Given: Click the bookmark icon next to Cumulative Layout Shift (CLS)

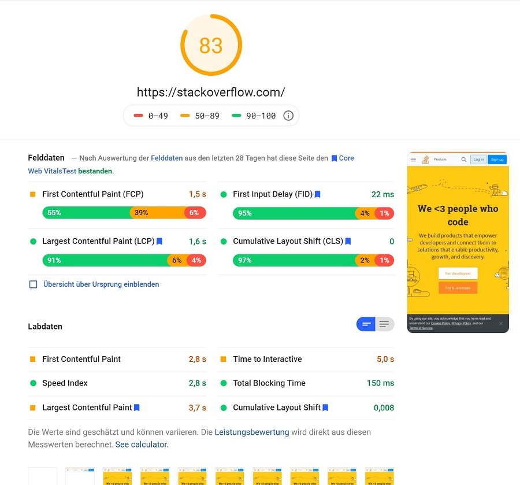Looking at the screenshot, I should pos(348,241).
